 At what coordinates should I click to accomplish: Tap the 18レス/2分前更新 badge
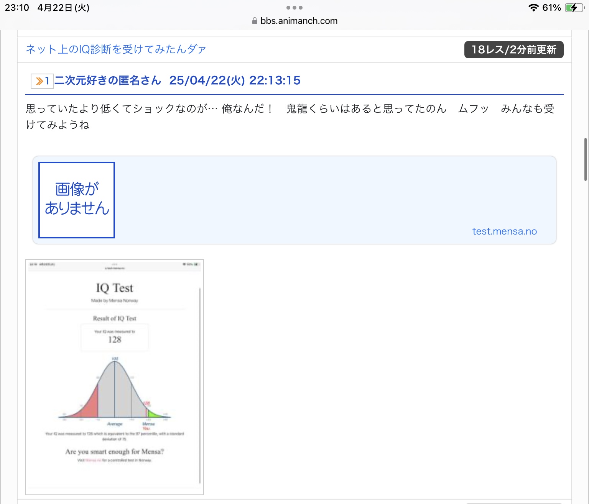coord(513,50)
